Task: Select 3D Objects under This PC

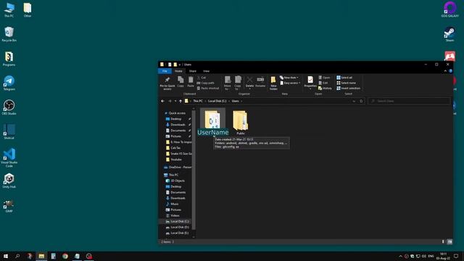Action: pyautogui.click(x=178, y=181)
